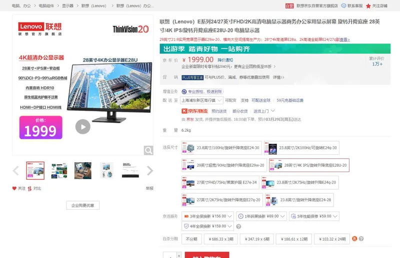Click the 联系客服 chat icon
The image size is (400, 258).
343,5
